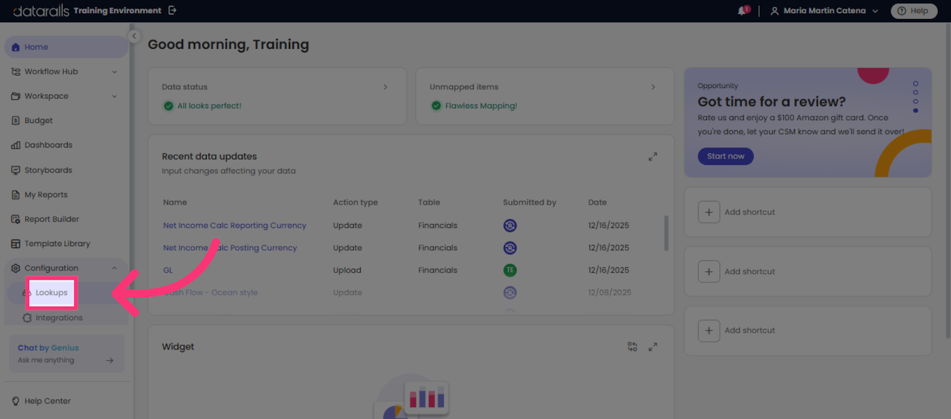The height and width of the screenshot is (419, 951).
Task: Click the Help button in top bar
Action: click(914, 11)
